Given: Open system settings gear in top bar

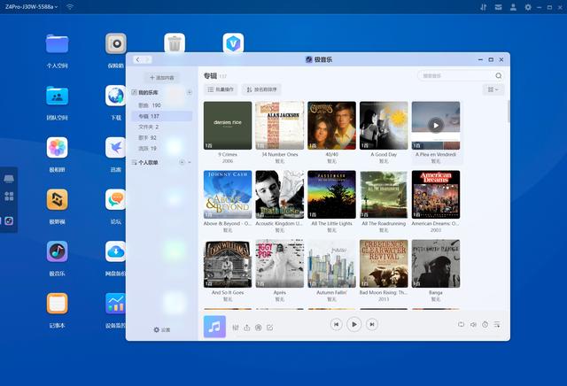Looking at the screenshot, I should tap(528, 7).
